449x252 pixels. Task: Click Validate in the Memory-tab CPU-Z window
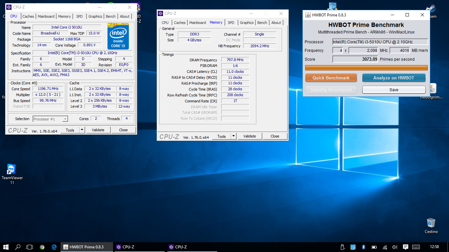point(249,136)
